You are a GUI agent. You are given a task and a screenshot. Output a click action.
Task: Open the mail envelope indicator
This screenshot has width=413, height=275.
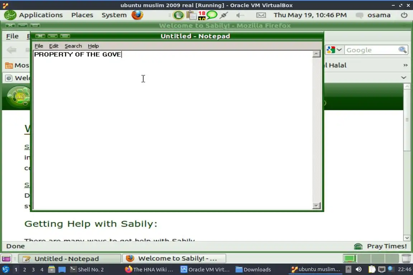click(x=261, y=15)
